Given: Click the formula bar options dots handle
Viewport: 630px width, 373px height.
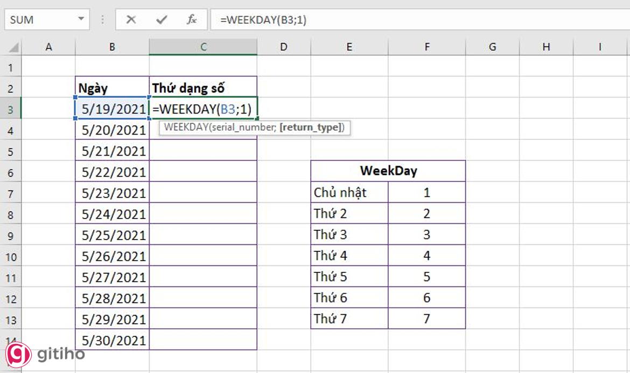Looking at the screenshot, I should pos(102,20).
